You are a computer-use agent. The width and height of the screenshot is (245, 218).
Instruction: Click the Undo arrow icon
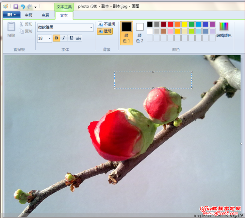coord(23,6)
